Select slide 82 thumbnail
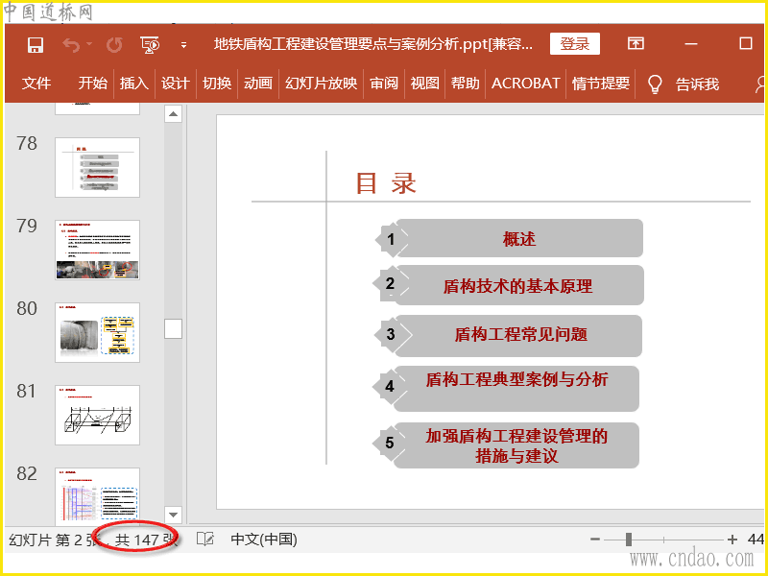 [x=98, y=495]
